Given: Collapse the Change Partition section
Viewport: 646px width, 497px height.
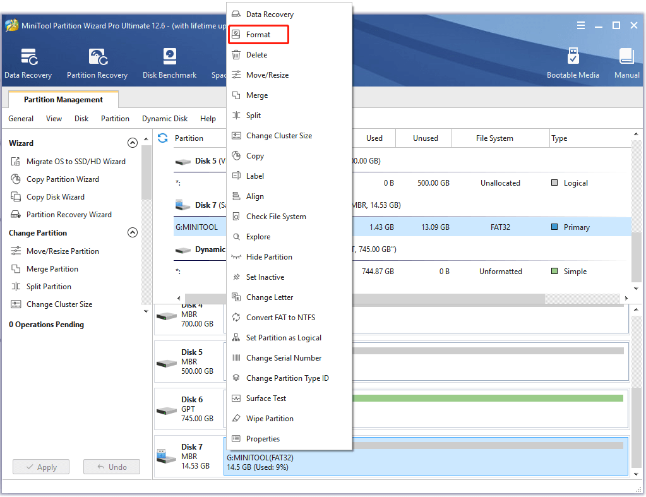Looking at the screenshot, I should (x=132, y=233).
